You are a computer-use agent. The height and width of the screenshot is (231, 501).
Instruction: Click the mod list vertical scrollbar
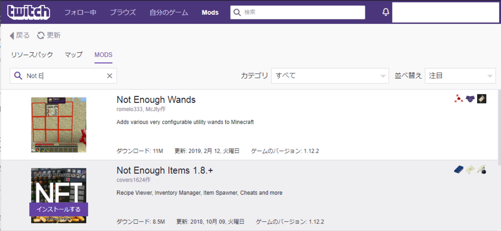pyautogui.click(x=499, y=128)
